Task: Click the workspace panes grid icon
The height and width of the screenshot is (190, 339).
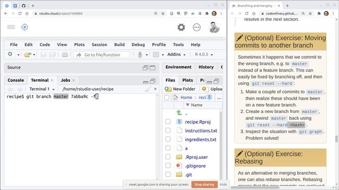Action: pyautogui.click(x=156, y=55)
